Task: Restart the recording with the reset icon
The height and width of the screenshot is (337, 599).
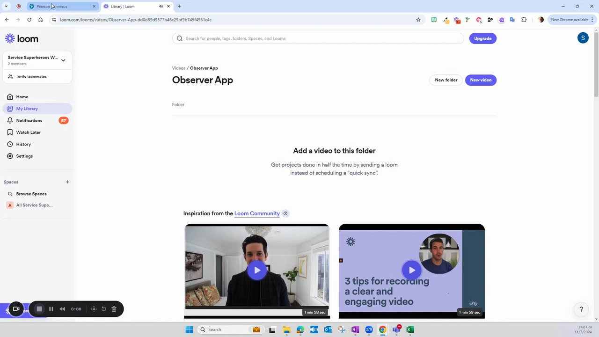Action: point(104,309)
